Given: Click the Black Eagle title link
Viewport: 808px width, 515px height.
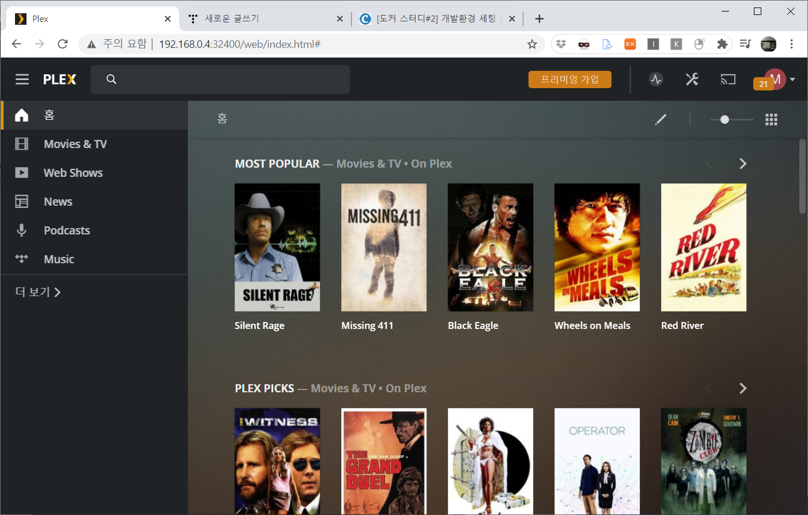Looking at the screenshot, I should pyautogui.click(x=473, y=325).
